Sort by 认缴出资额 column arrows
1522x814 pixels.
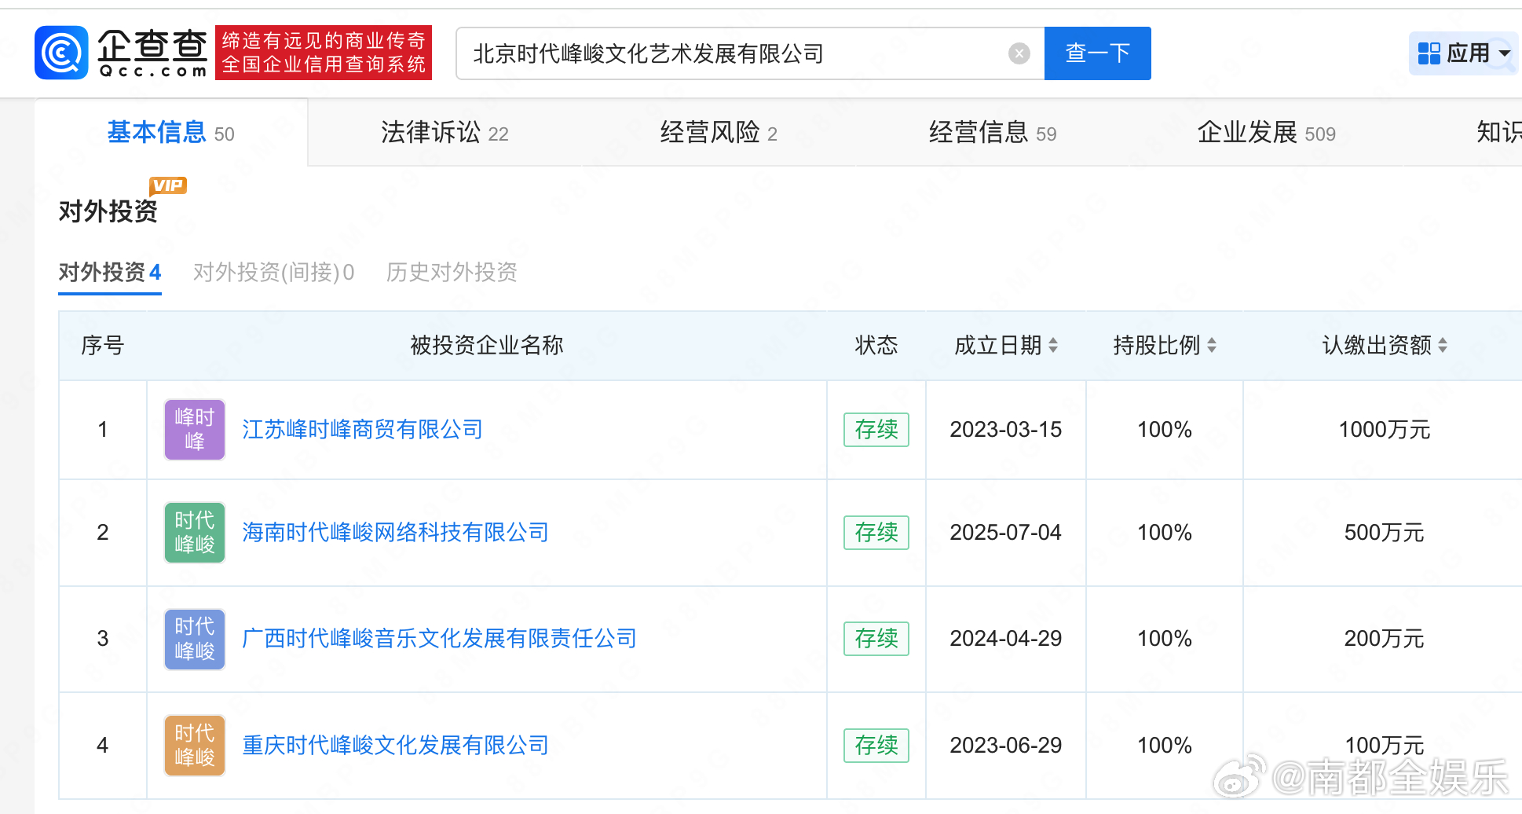1443,345
